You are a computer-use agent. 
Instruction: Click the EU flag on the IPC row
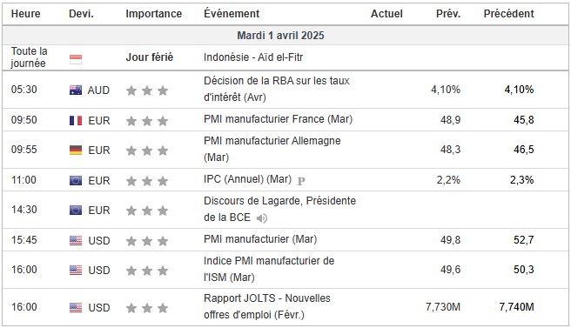[x=76, y=181]
